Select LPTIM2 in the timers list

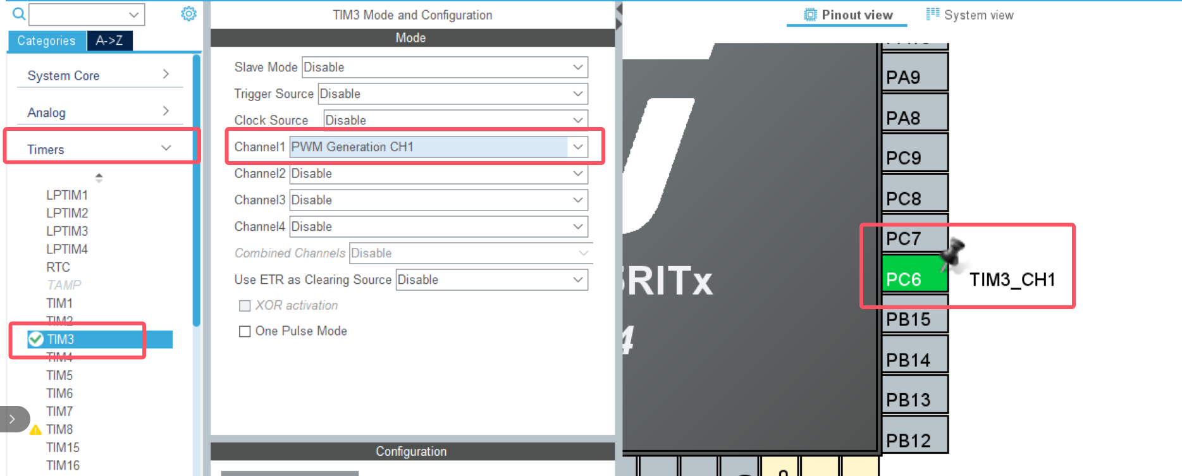coord(67,213)
